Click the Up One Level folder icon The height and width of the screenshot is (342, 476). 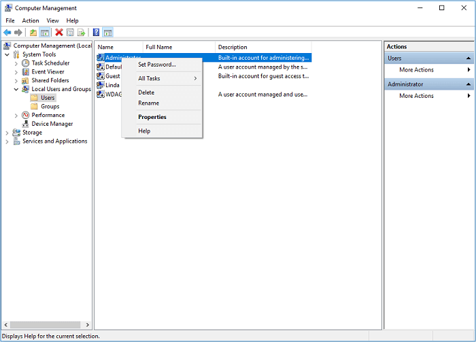[33, 32]
